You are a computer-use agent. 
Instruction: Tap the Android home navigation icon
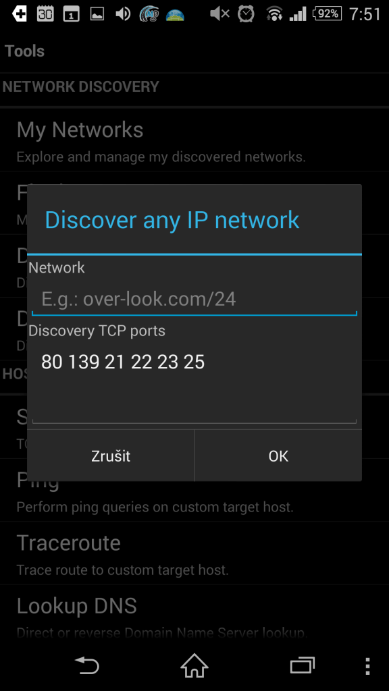coord(194,665)
